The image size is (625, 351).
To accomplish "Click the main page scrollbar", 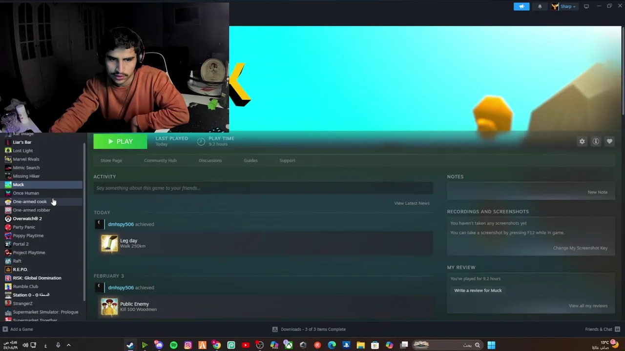I will 623,71.
